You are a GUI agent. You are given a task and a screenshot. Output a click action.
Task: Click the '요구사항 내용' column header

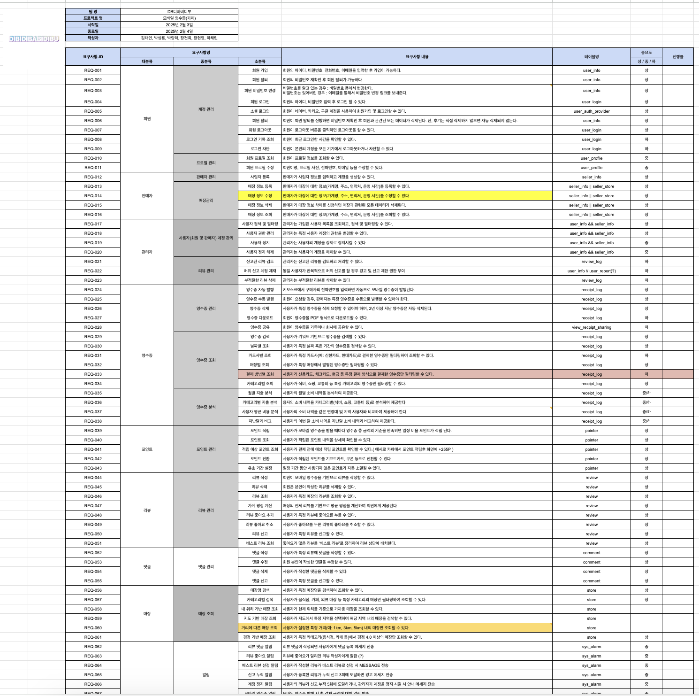(417, 57)
